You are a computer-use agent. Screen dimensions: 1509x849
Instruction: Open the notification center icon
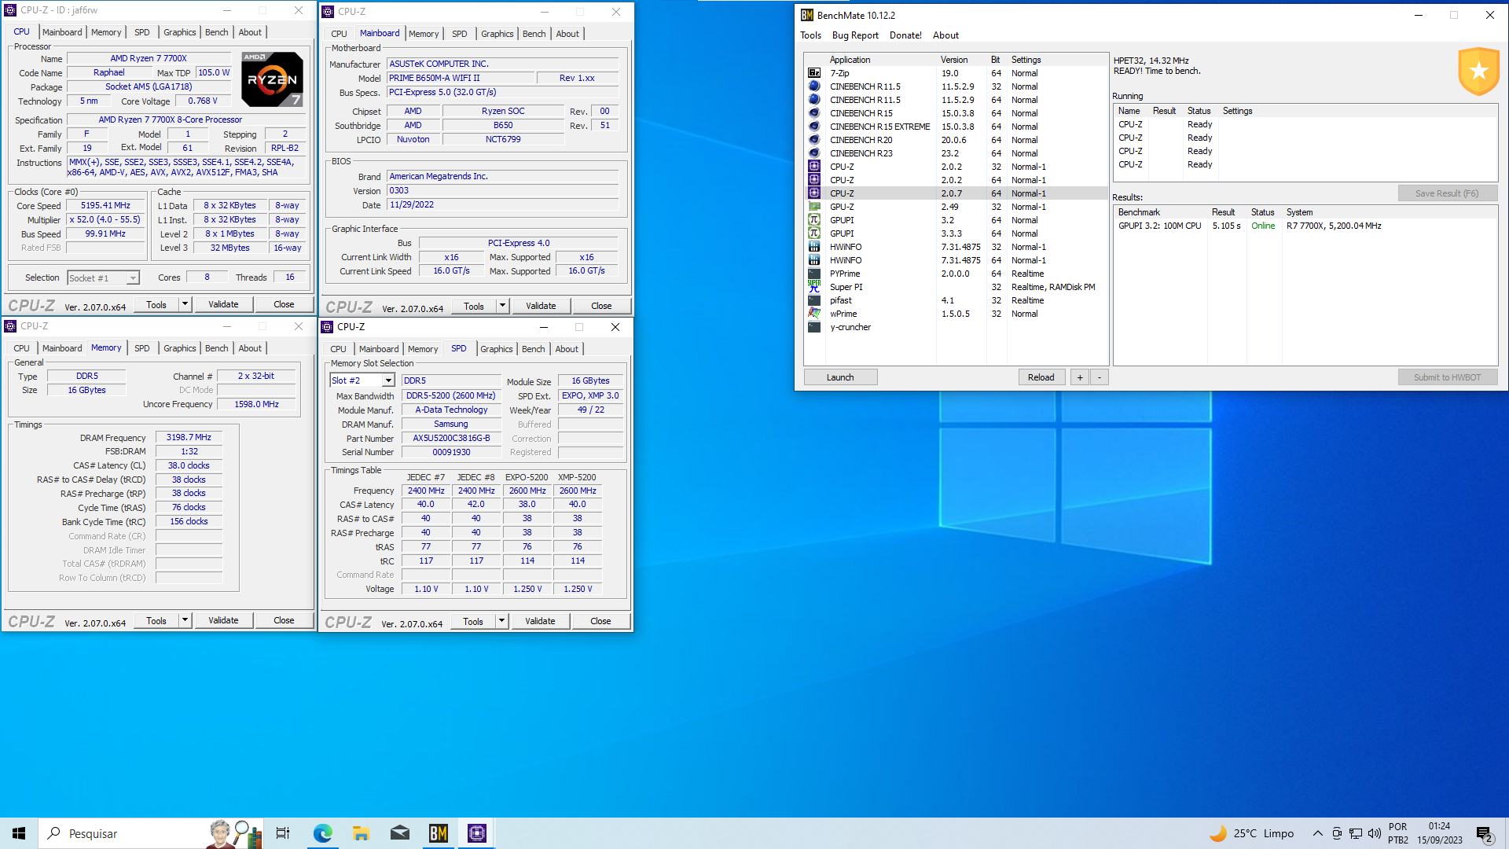1485,834
